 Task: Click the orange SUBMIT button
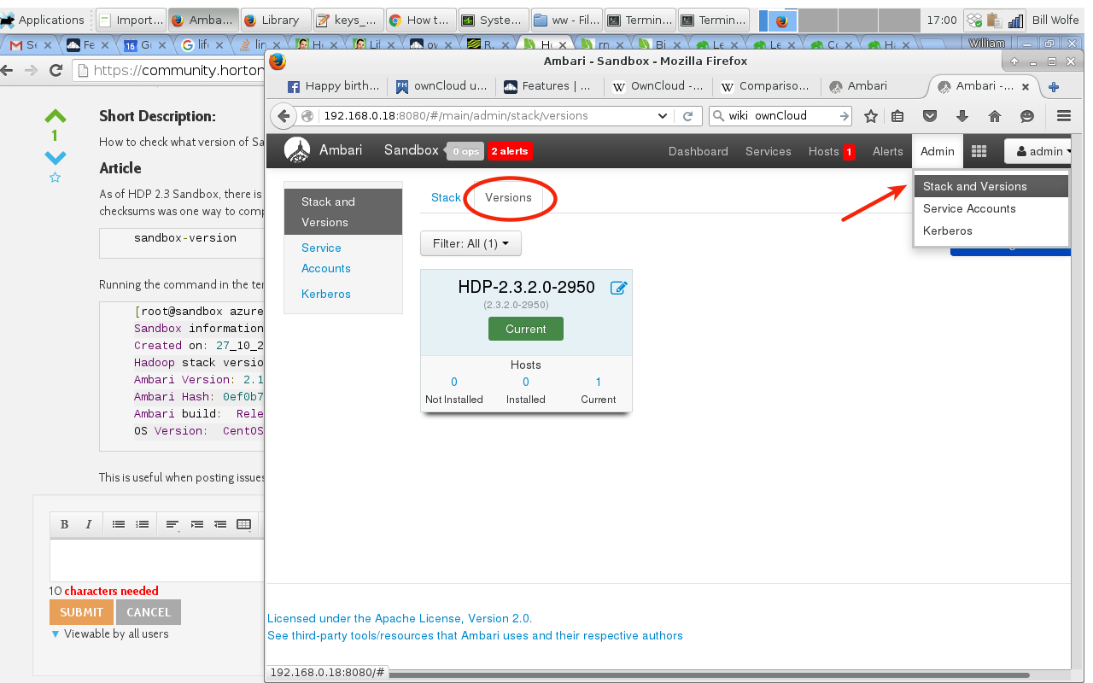coord(80,611)
